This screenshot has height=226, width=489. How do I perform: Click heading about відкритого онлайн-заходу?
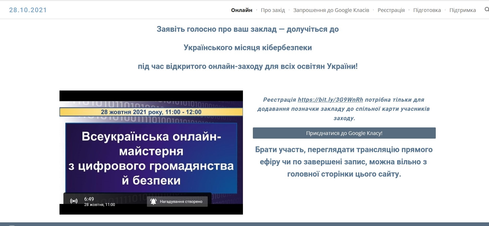247,66
